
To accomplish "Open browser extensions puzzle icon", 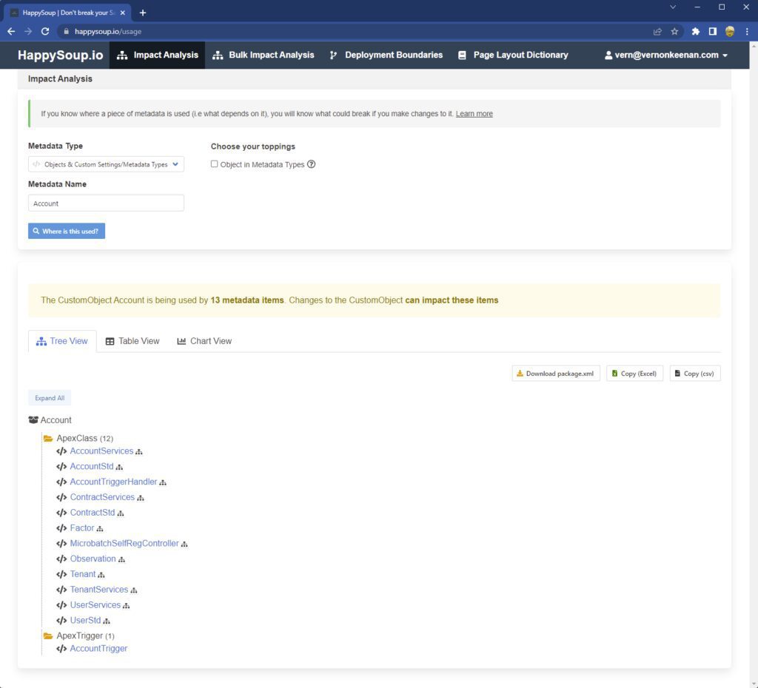I will [696, 31].
